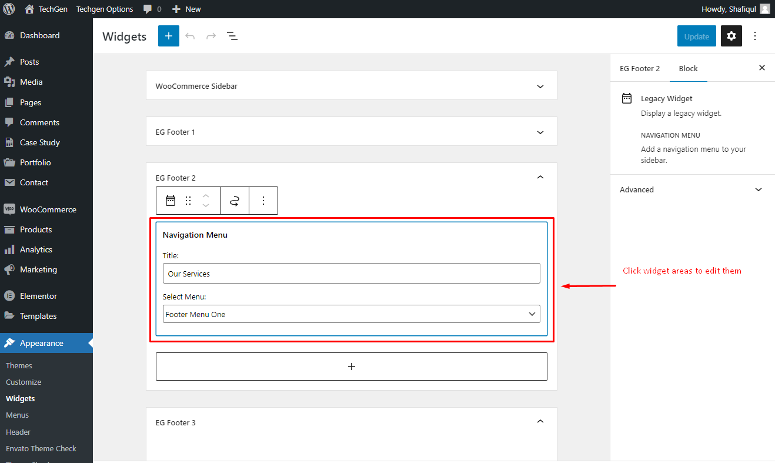Image resolution: width=775 pixels, height=463 pixels.
Task: Click the Update button
Action: pyautogui.click(x=697, y=36)
